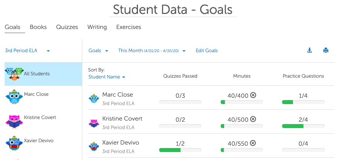The width and height of the screenshot is (337, 160).
Task: Change sorting via Student Name dropdown
Action: (x=107, y=77)
